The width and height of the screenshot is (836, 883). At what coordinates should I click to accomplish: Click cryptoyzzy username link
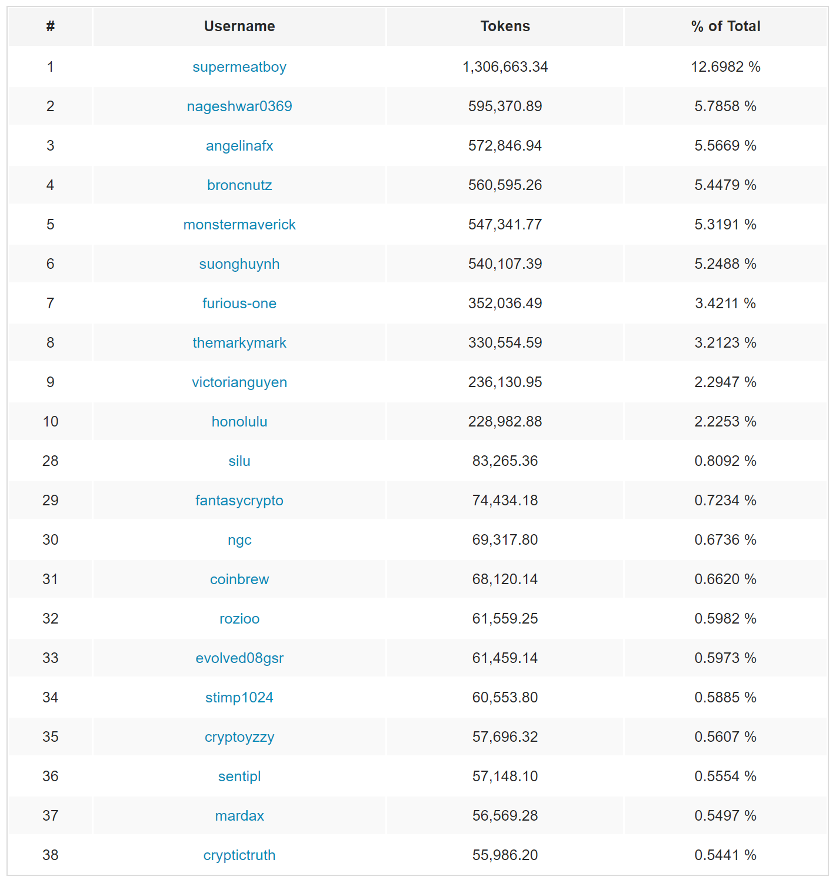click(x=239, y=737)
